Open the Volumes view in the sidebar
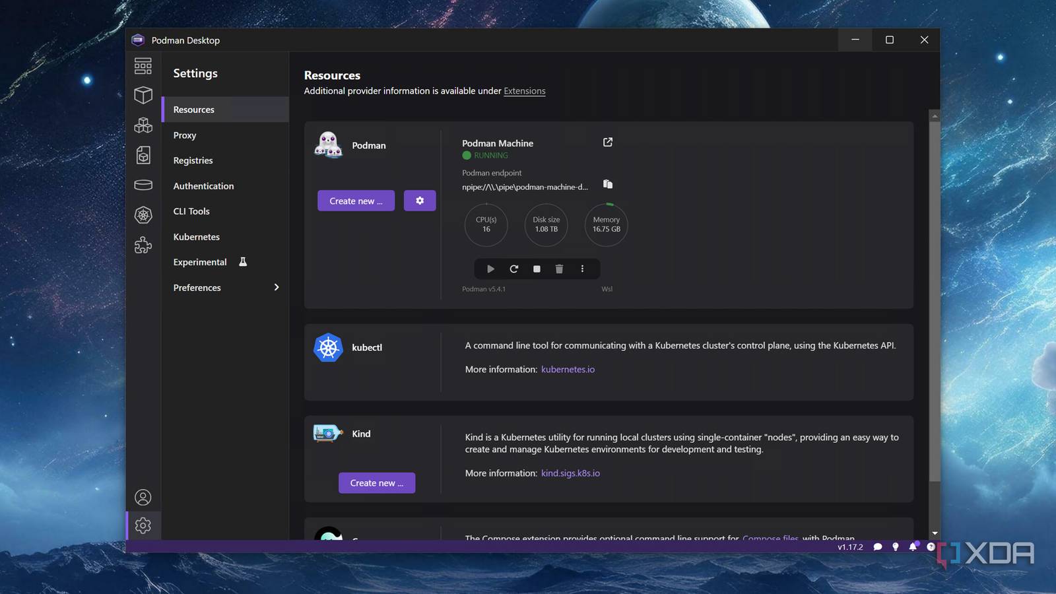 143,185
